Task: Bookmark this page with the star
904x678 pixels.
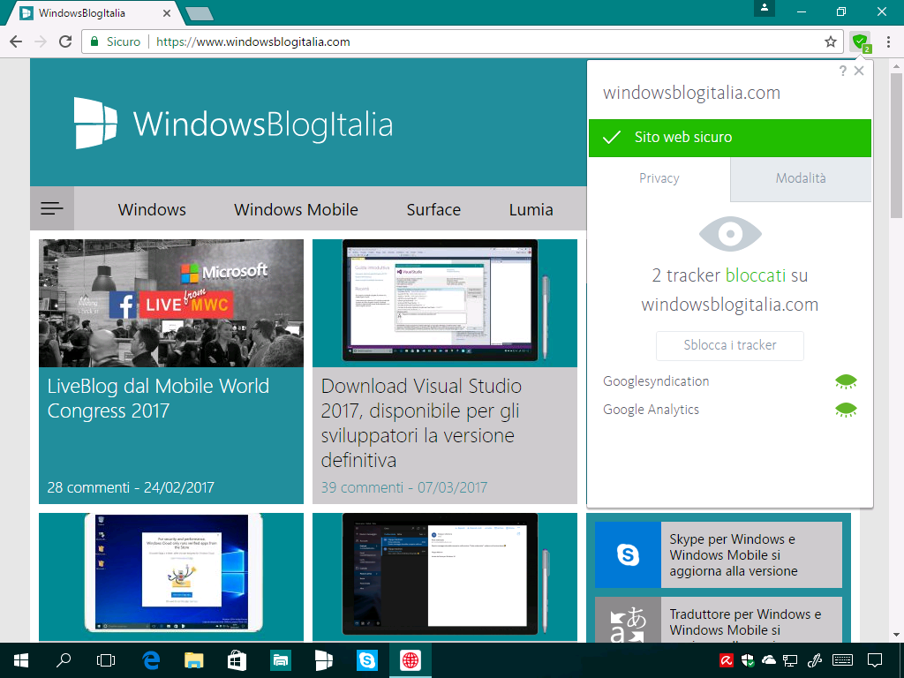Action: click(830, 41)
